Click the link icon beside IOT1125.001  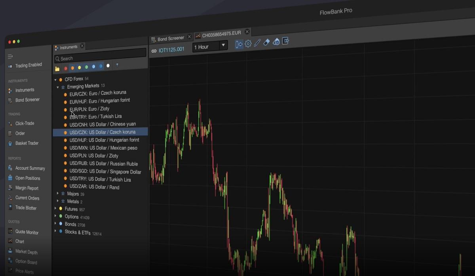pos(154,51)
